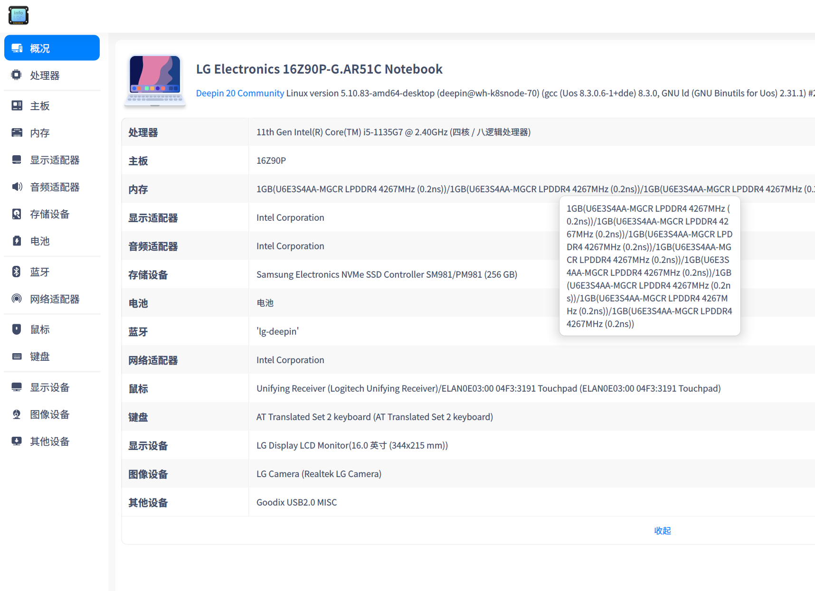
Task: Select the Bluetooth icon for 蓝牙
Action: coord(17,271)
